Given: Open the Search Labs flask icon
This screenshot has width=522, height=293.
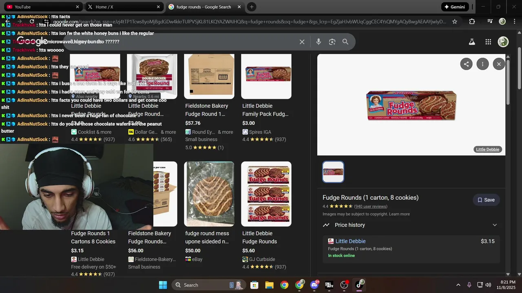Looking at the screenshot, I should 472,42.
